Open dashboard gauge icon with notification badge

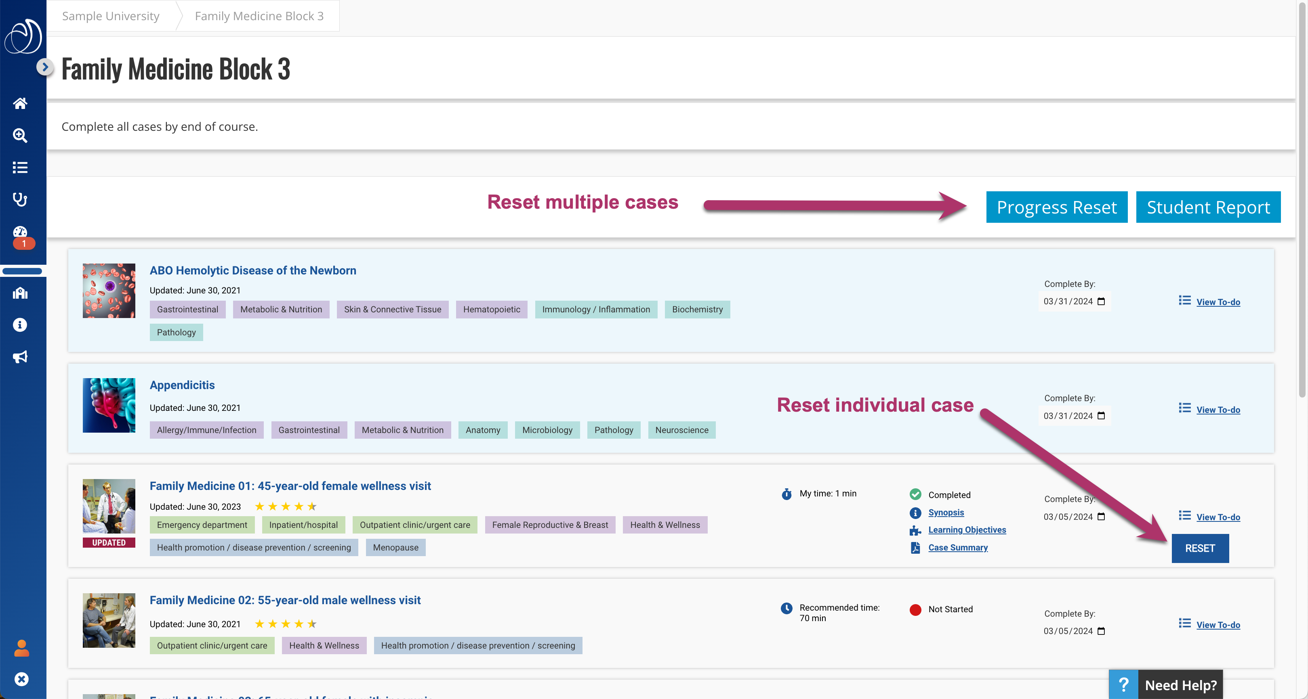click(x=20, y=232)
